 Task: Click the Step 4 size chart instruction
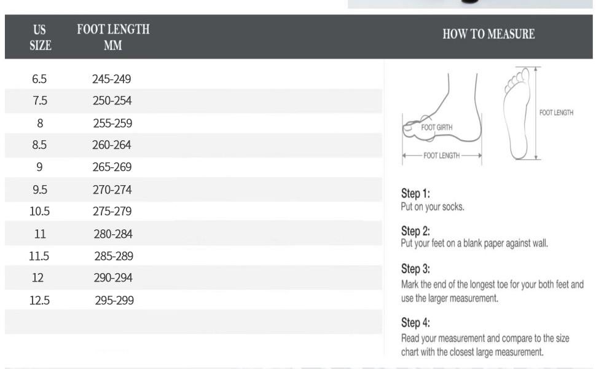[x=485, y=345]
